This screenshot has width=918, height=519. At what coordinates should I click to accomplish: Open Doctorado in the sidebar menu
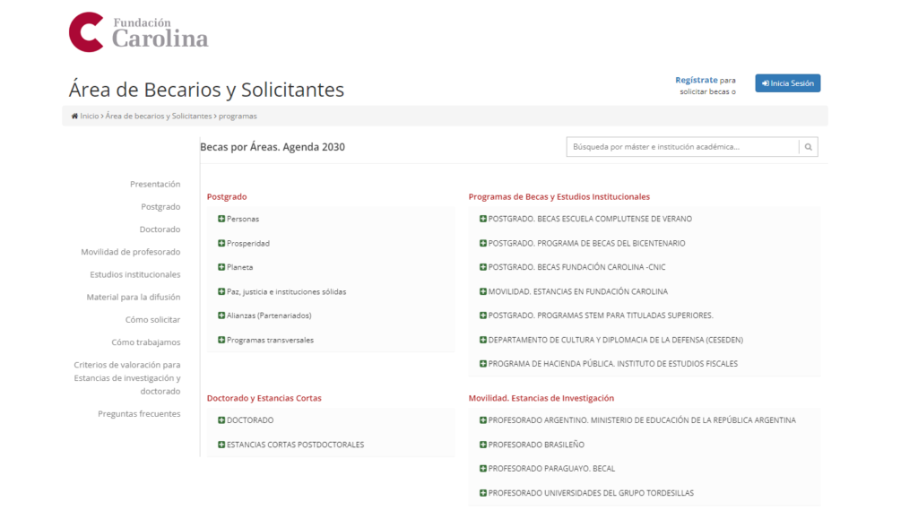coord(160,229)
